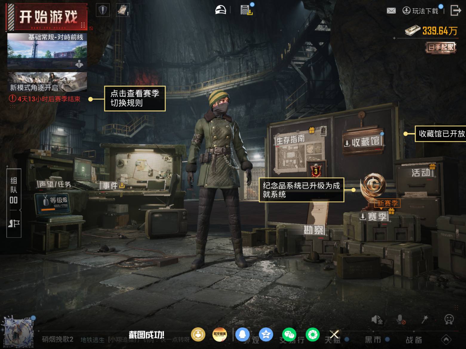The width and height of the screenshot is (466, 349).
Task: Click the team-size person icon on mode card
Action: (x=79, y=64)
